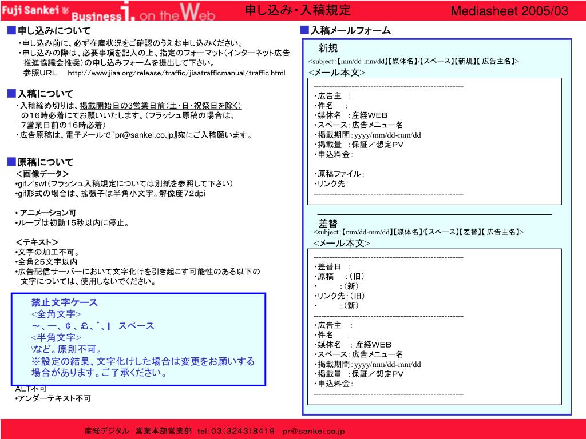
Task: Click the subject line containing 【差替】
Action: tap(418, 232)
